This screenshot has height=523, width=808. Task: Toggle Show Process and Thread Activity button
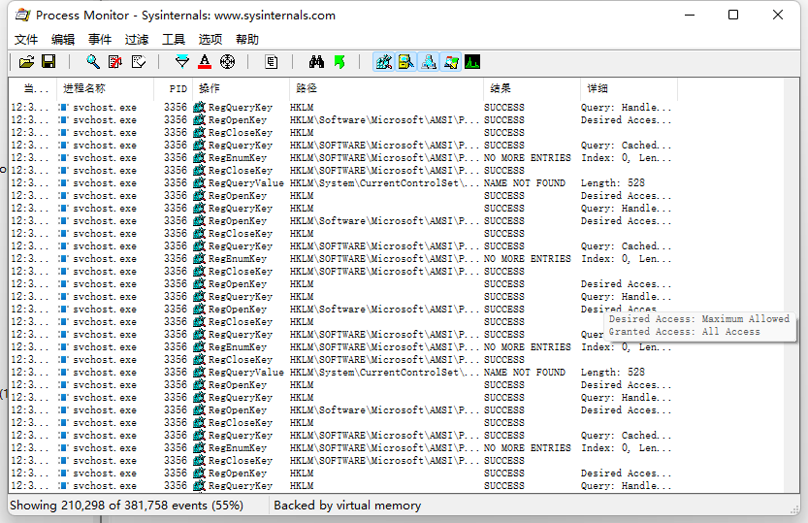coord(451,62)
